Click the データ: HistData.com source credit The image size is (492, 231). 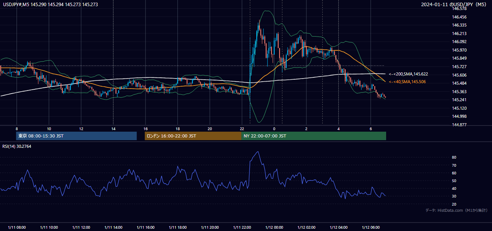(456, 210)
